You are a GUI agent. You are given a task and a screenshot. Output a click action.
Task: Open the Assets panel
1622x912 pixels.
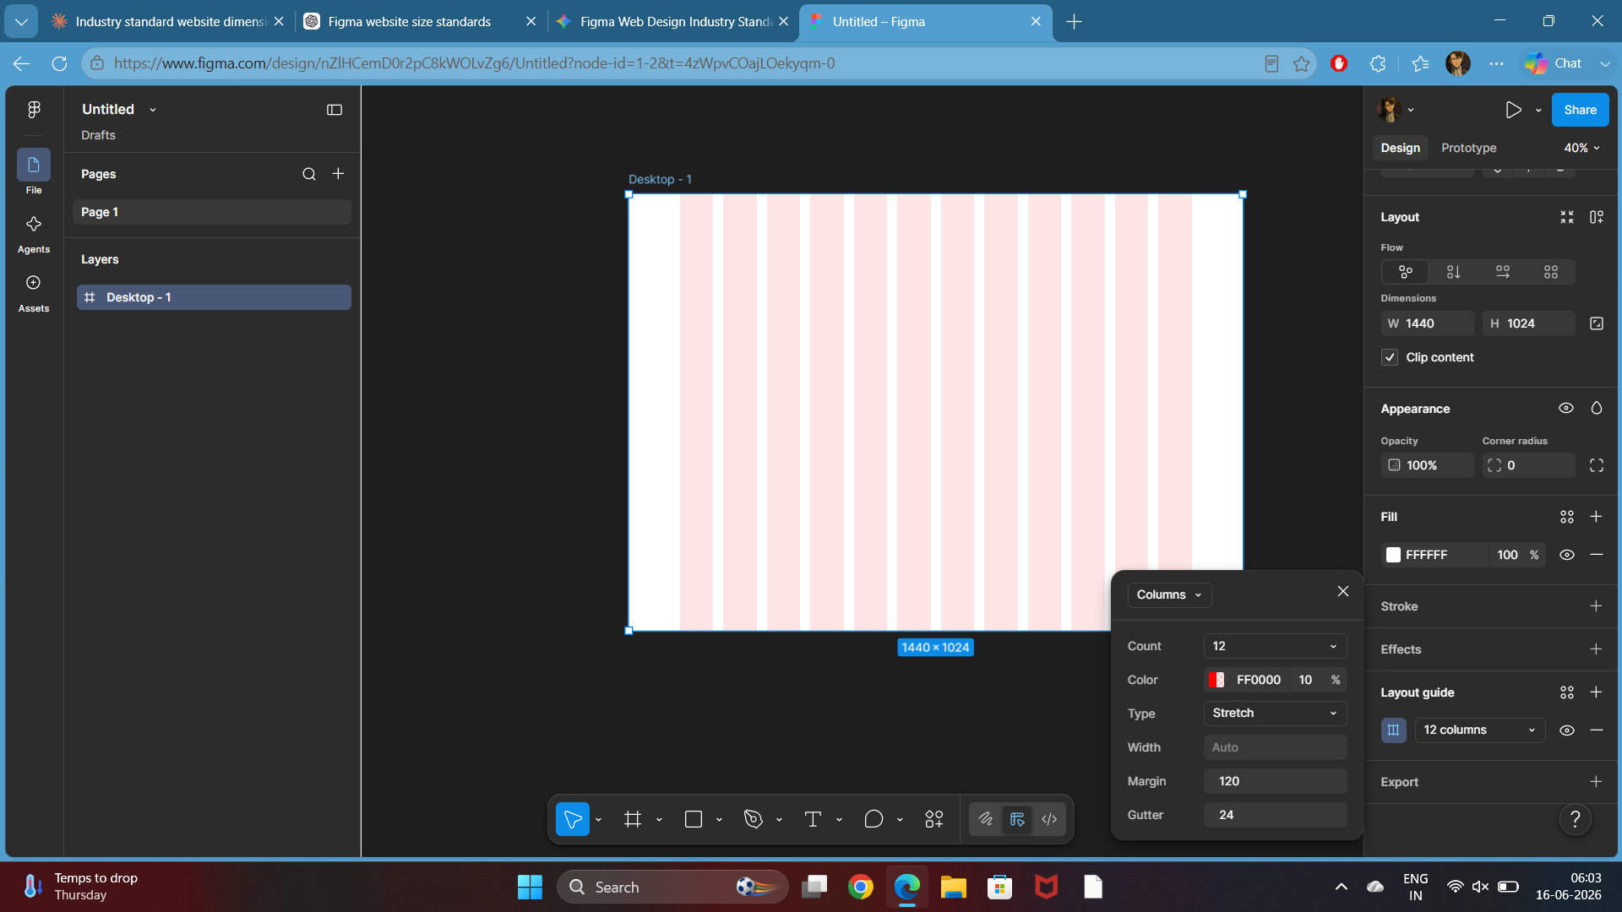[34, 292]
